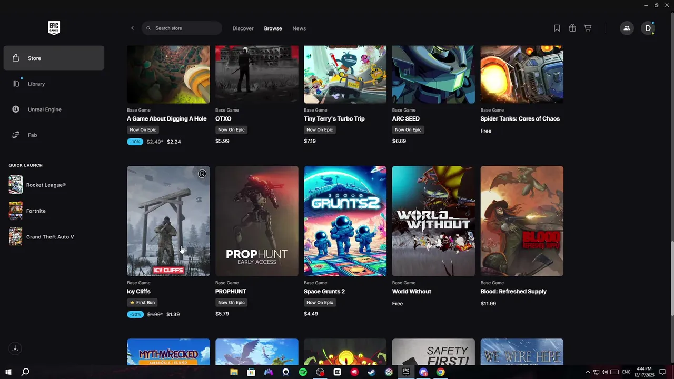Open the shopping cart icon
This screenshot has height=379, width=674.
(588, 28)
